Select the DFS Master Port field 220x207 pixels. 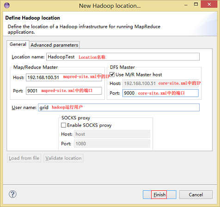[160, 93]
